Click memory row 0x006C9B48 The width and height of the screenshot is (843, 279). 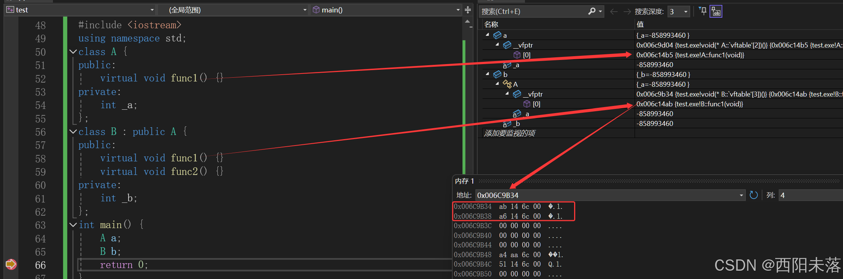point(508,255)
